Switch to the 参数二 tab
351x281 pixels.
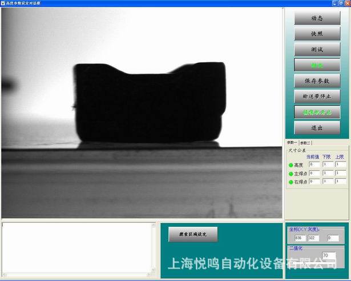coord(305,142)
